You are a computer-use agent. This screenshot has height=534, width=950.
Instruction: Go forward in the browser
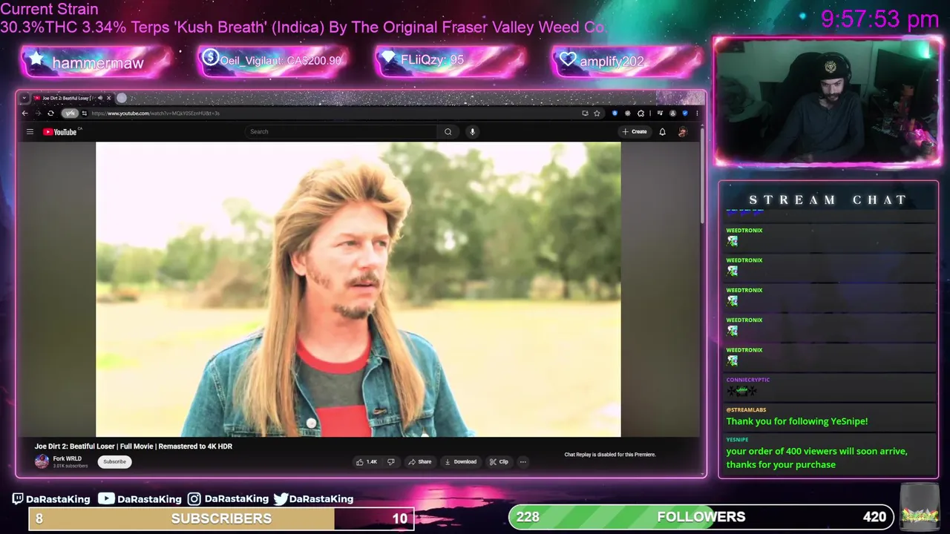click(x=38, y=113)
